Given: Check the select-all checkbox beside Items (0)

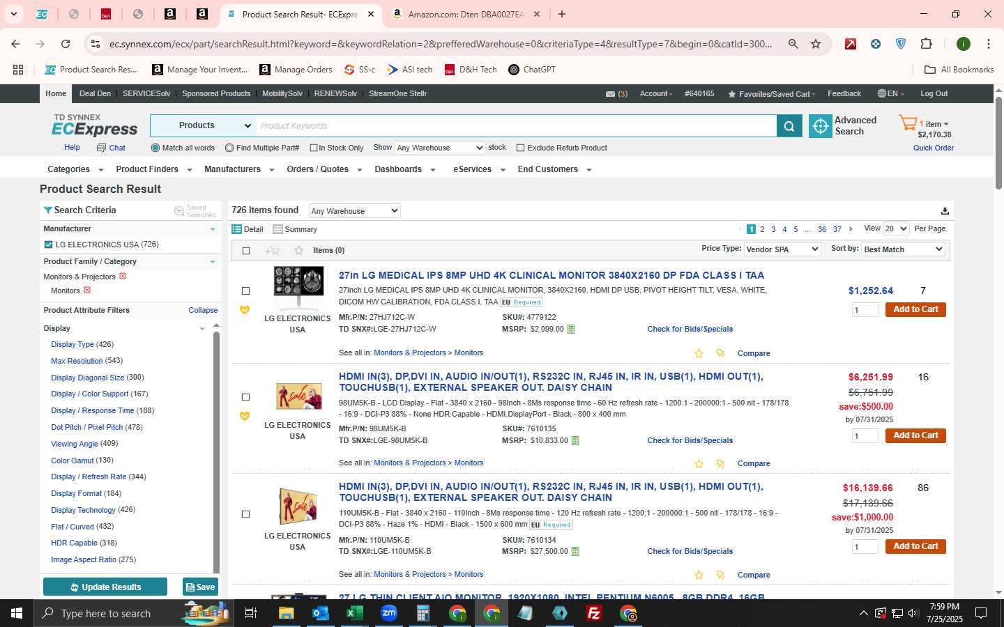Looking at the screenshot, I should (246, 251).
